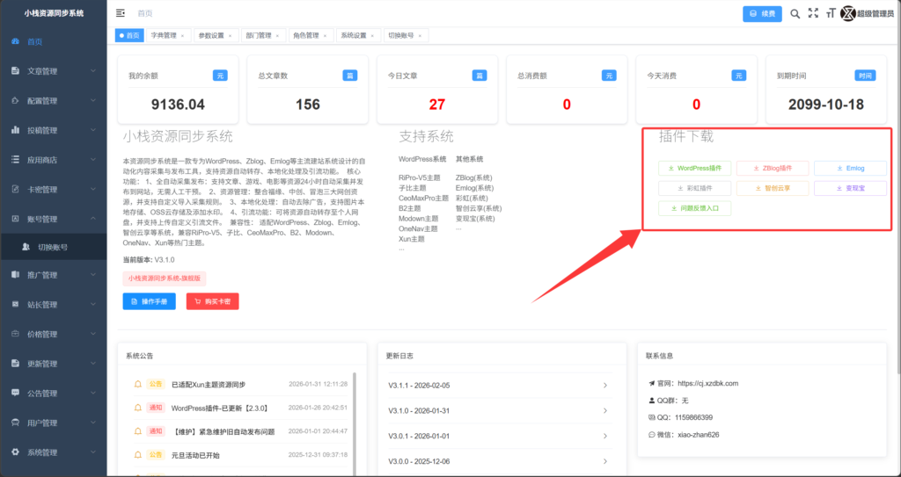Click the 首页 dashboard icon in the sidebar
Viewport: 901px width, 477px height.
click(16, 41)
